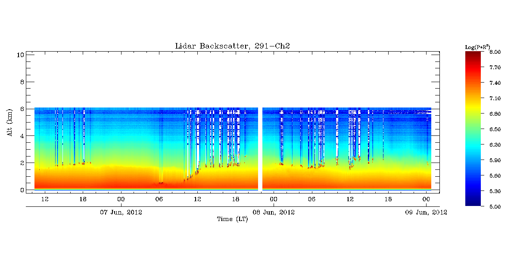Click the altitude tick label "0"

coord(21,190)
